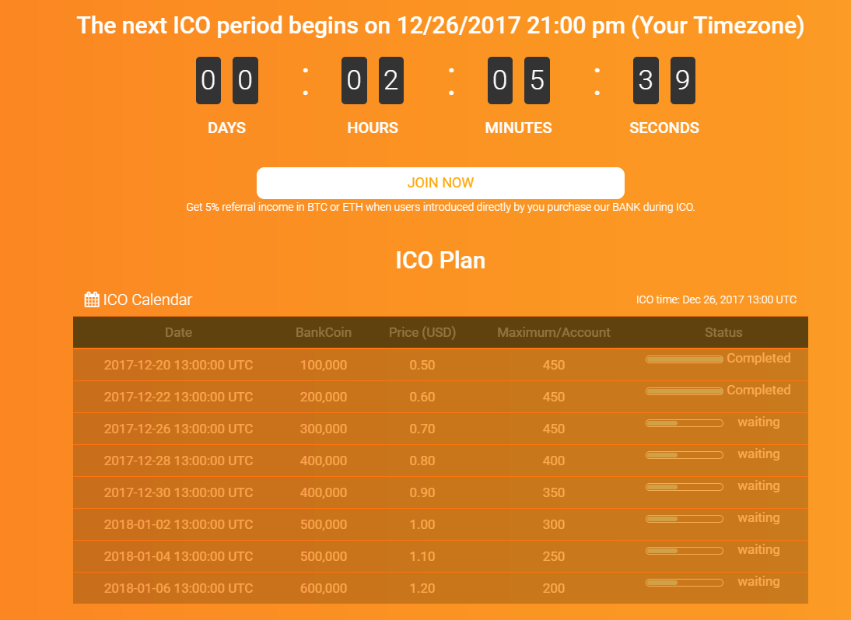Click the referral income description text
Screen dimensions: 851x620
point(440,208)
